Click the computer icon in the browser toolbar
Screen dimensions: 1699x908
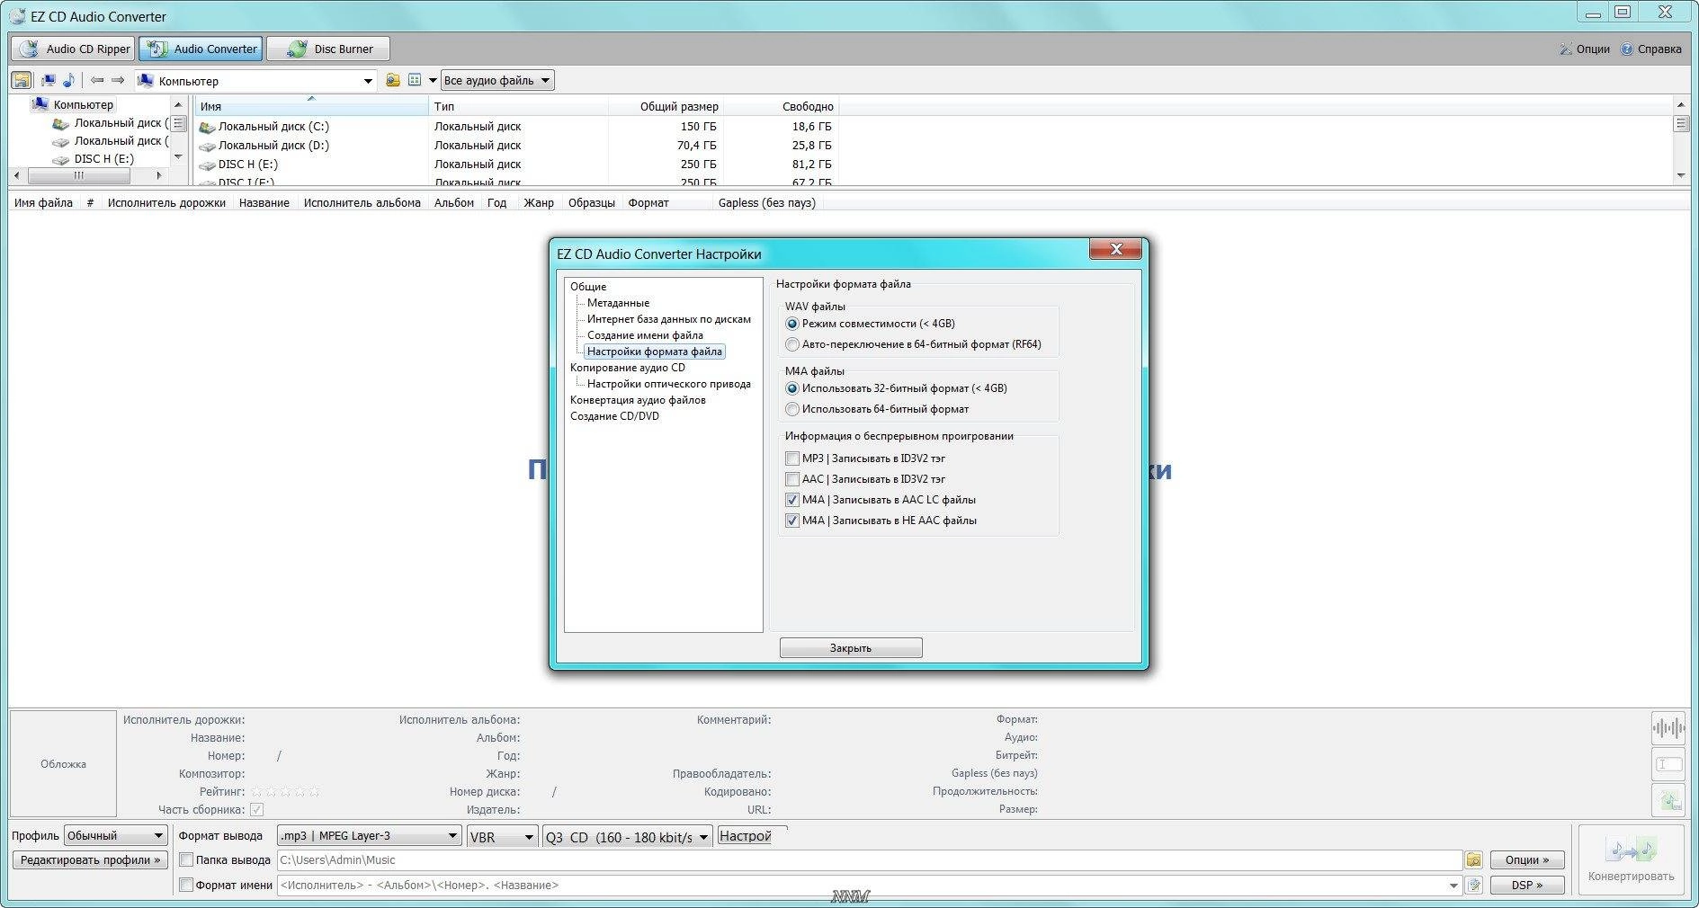pos(49,80)
